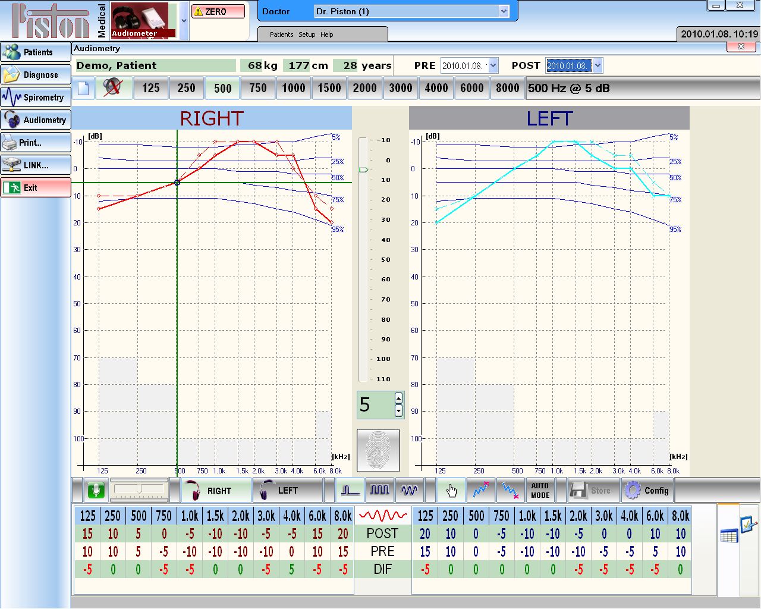Select the manual hand pointer mode
The image size is (761, 609).
(451, 491)
